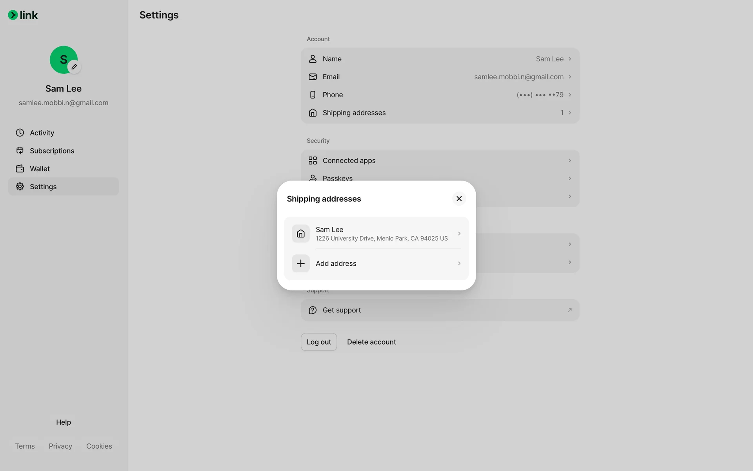753x471 pixels.
Task: Go to the Subscriptions page
Action: tap(51, 151)
